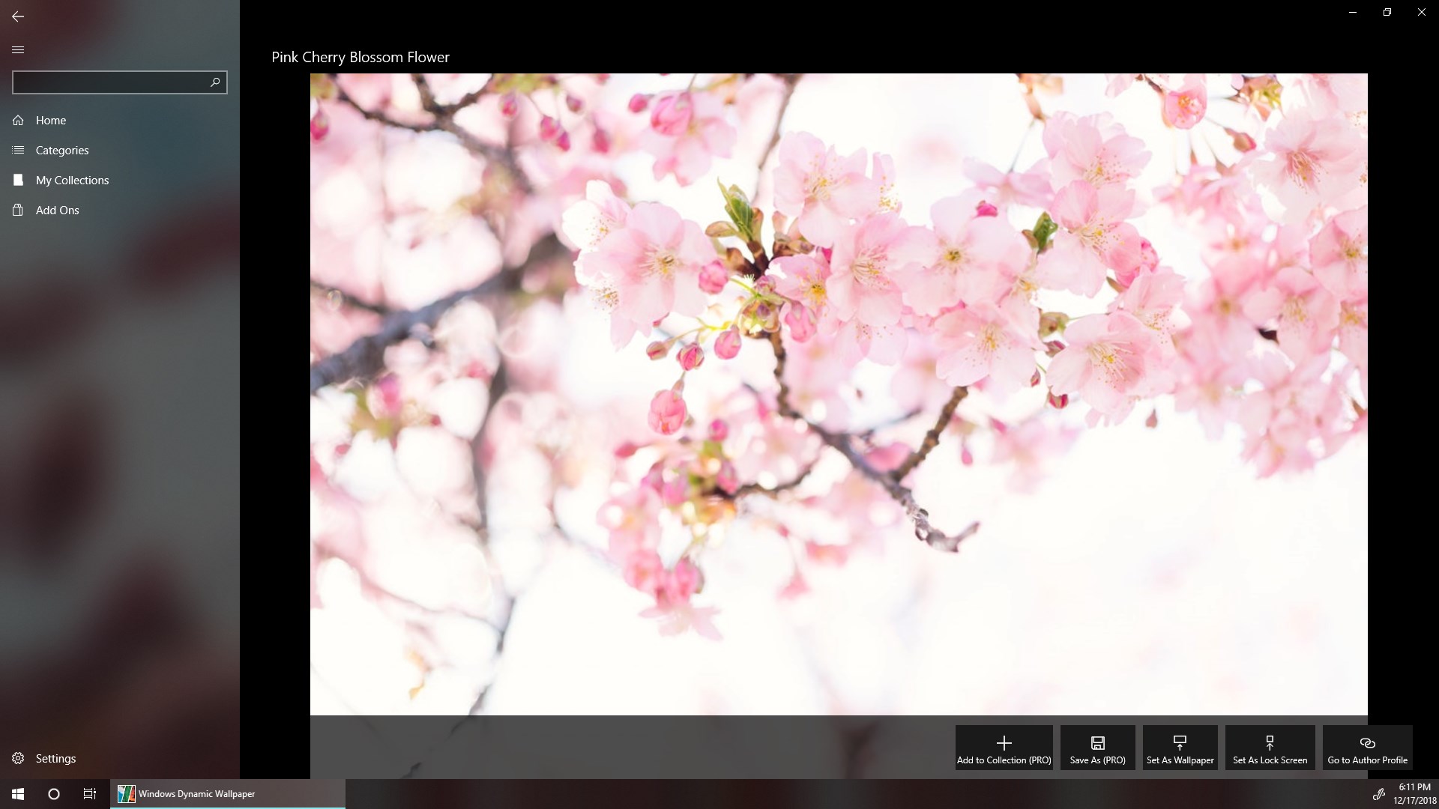Click the Save As (PRO) disk icon
Screen dimensions: 1439x809
1097,742
